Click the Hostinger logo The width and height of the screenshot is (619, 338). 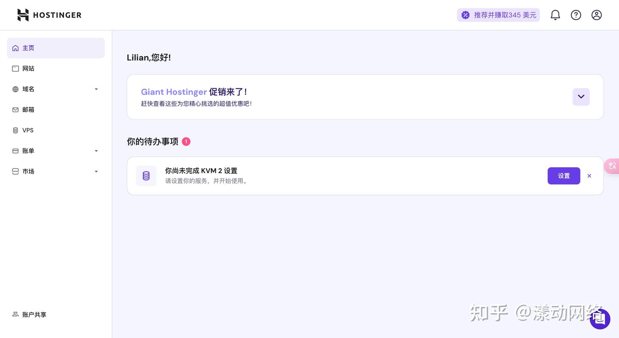click(x=49, y=15)
